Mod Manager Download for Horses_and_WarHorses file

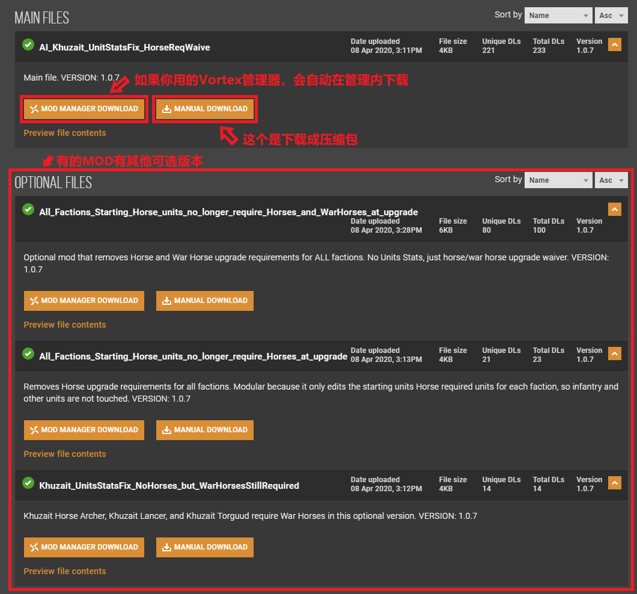(84, 301)
